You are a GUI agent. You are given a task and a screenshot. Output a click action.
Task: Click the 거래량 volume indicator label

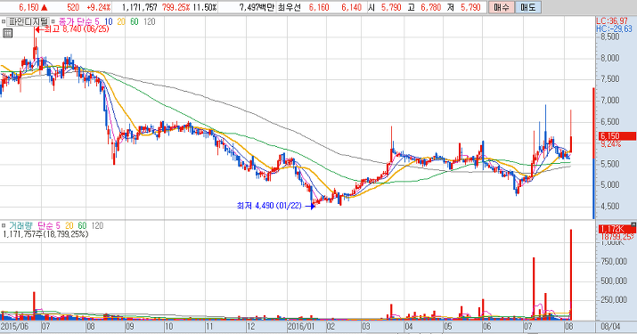click(x=20, y=225)
